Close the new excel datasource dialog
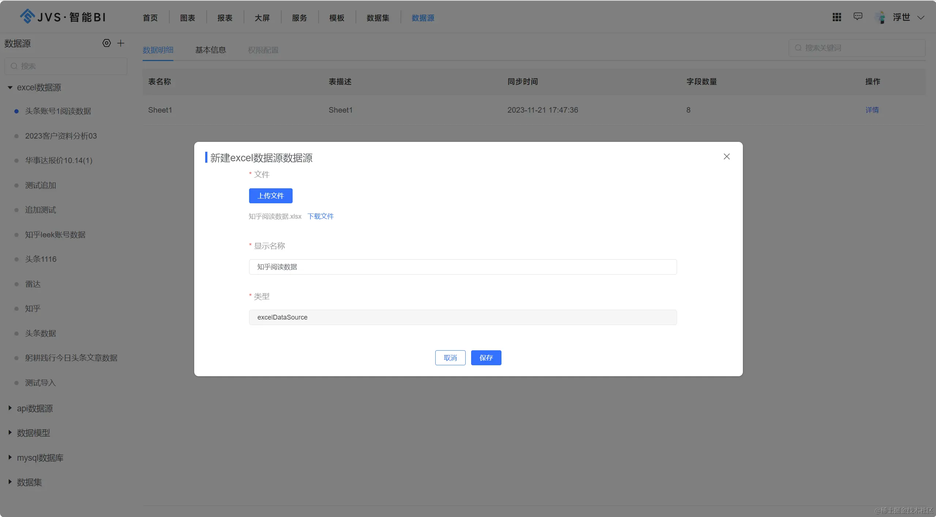 [x=726, y=156]
